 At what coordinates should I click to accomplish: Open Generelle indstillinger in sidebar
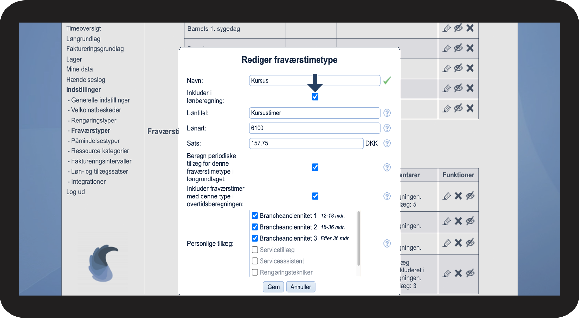tap(100, 100)
